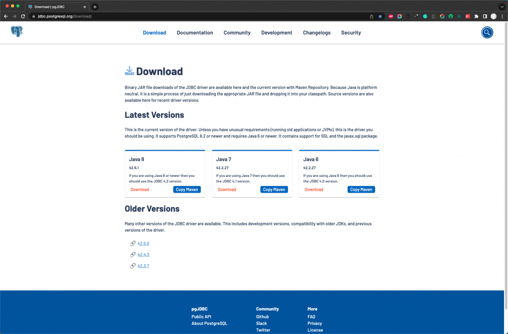Click the dark file extension icon with red mark
508x334 pixels.
click(x=408, y=16)
